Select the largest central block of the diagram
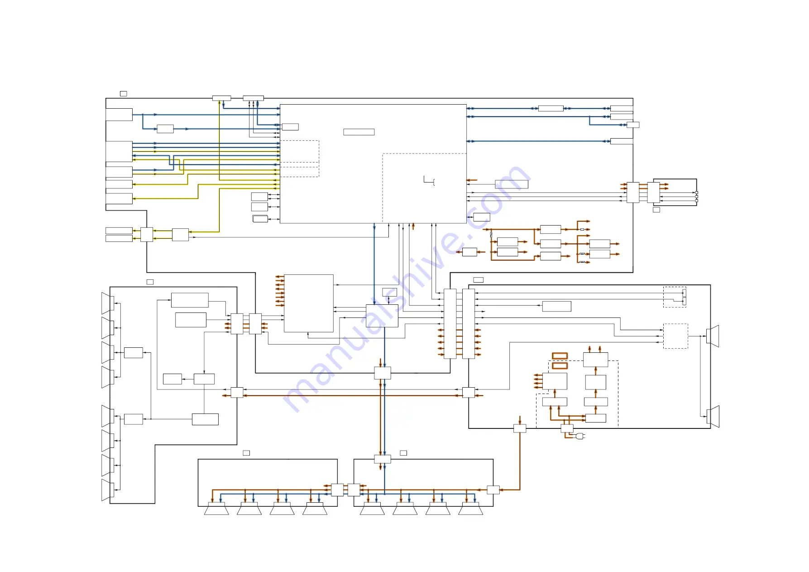809x572 pixels. (x=373, y=163)
